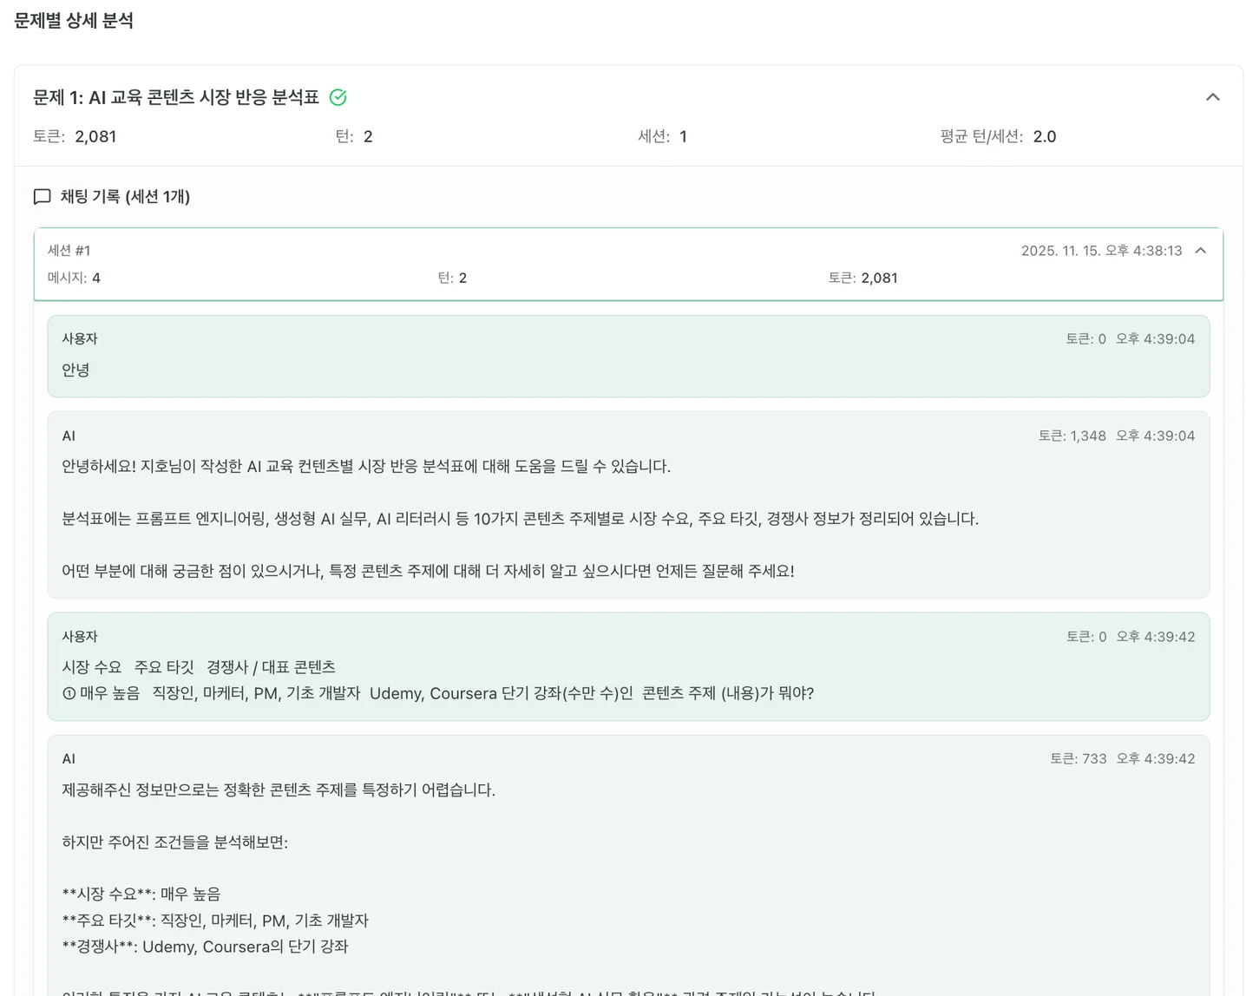This screenshot has height=996, width=1246.
Task: Click the timestamp 2025. 11. 15. 오후 4:38:13
Action: (x=1100, y=251)
